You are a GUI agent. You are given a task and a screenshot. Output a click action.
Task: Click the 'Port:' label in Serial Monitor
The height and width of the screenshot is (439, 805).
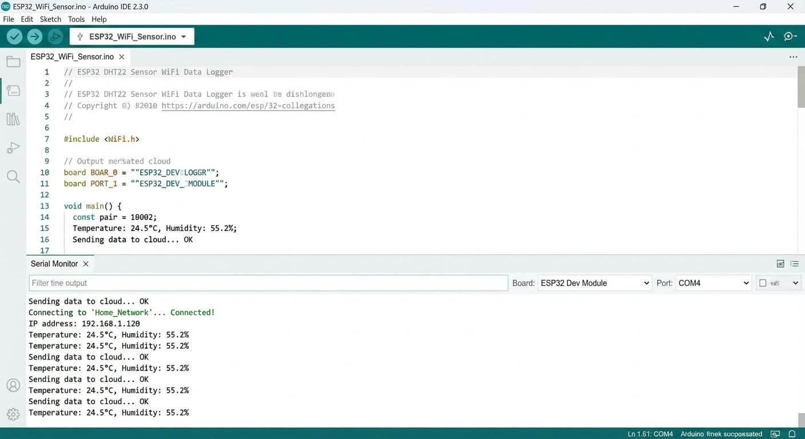(664, 283)
